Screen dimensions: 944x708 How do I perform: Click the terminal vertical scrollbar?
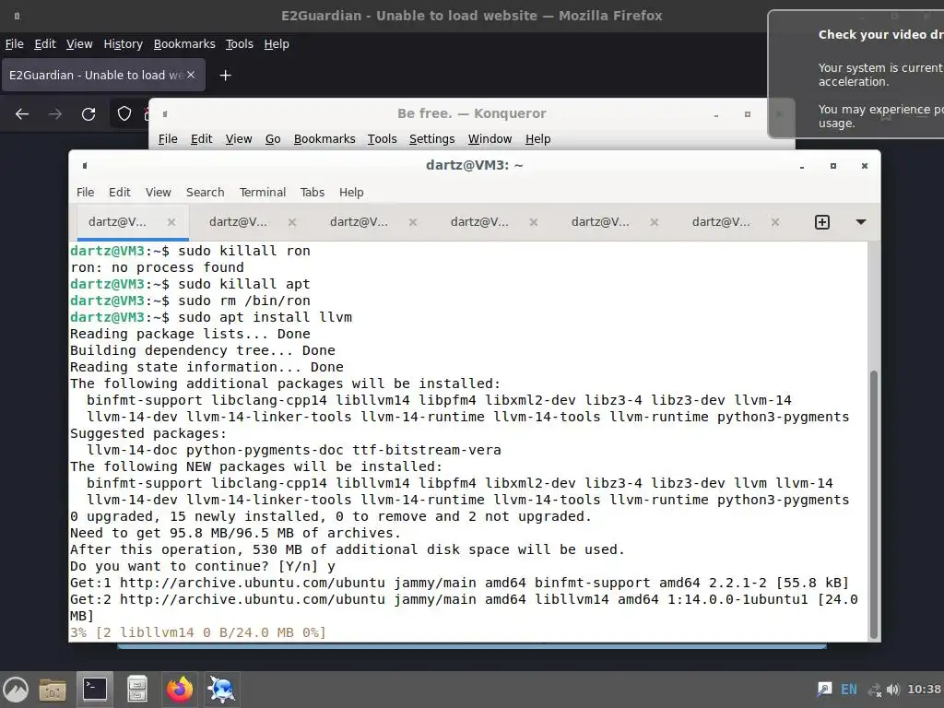pyautogui.click(x=874, y=504)
